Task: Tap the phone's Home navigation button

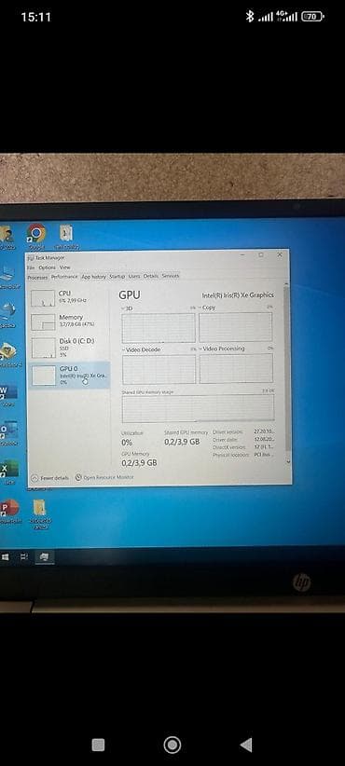Action: tap(172, 745)
